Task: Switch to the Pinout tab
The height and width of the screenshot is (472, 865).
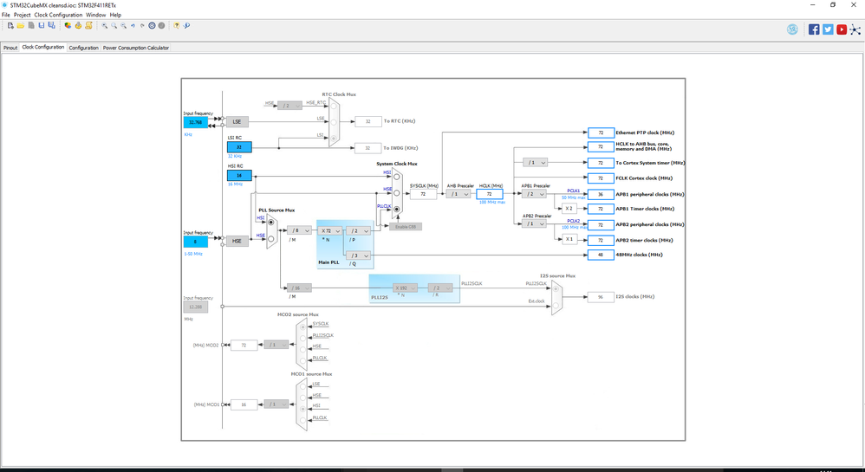Action: click(10, 48)
